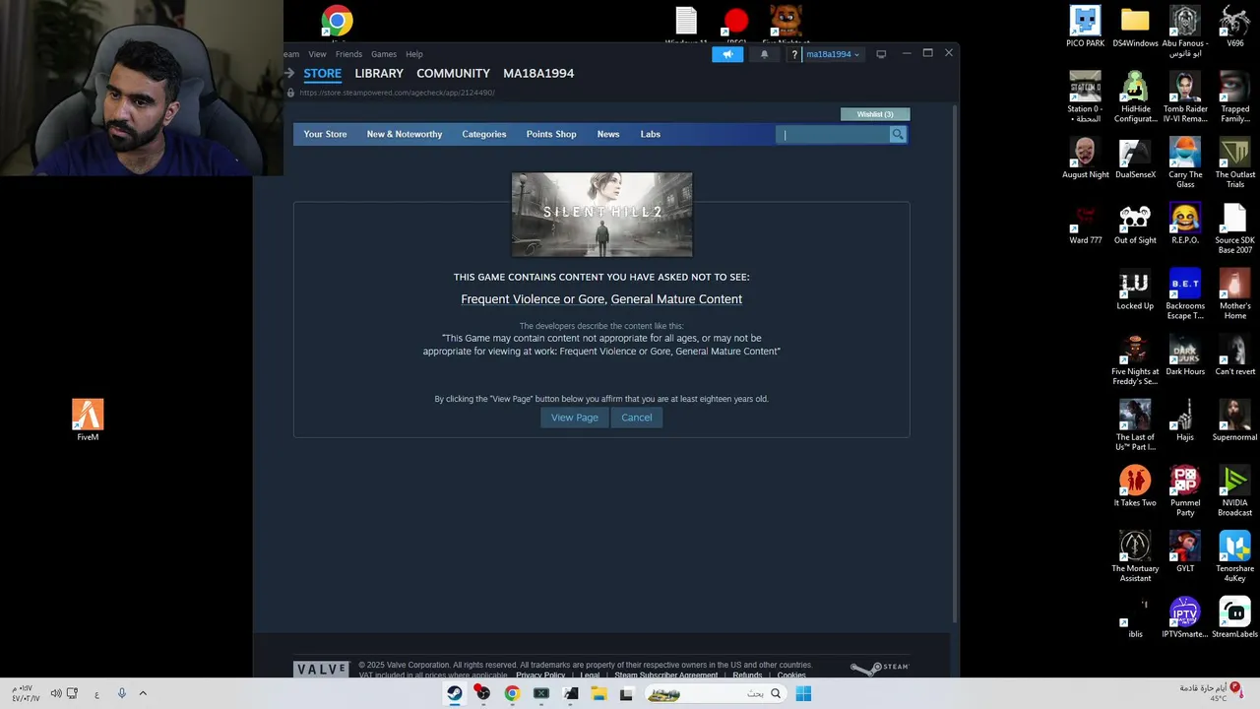Click the Silent Hill 2 banner image

coord(601,215)
